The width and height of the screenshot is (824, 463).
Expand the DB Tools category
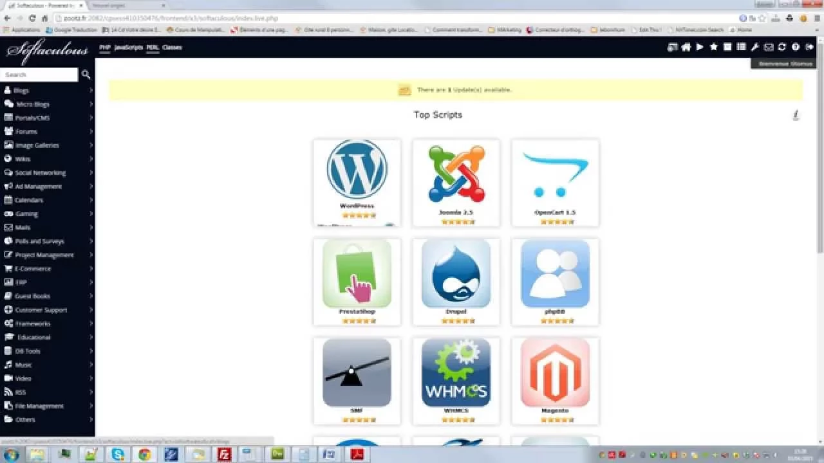[x=48, y=351]
